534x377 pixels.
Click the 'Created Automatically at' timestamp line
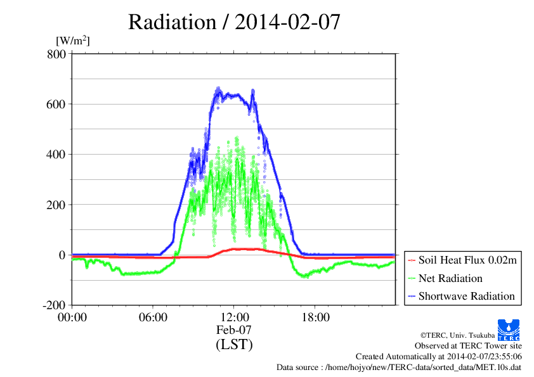[x=439, y=357]
